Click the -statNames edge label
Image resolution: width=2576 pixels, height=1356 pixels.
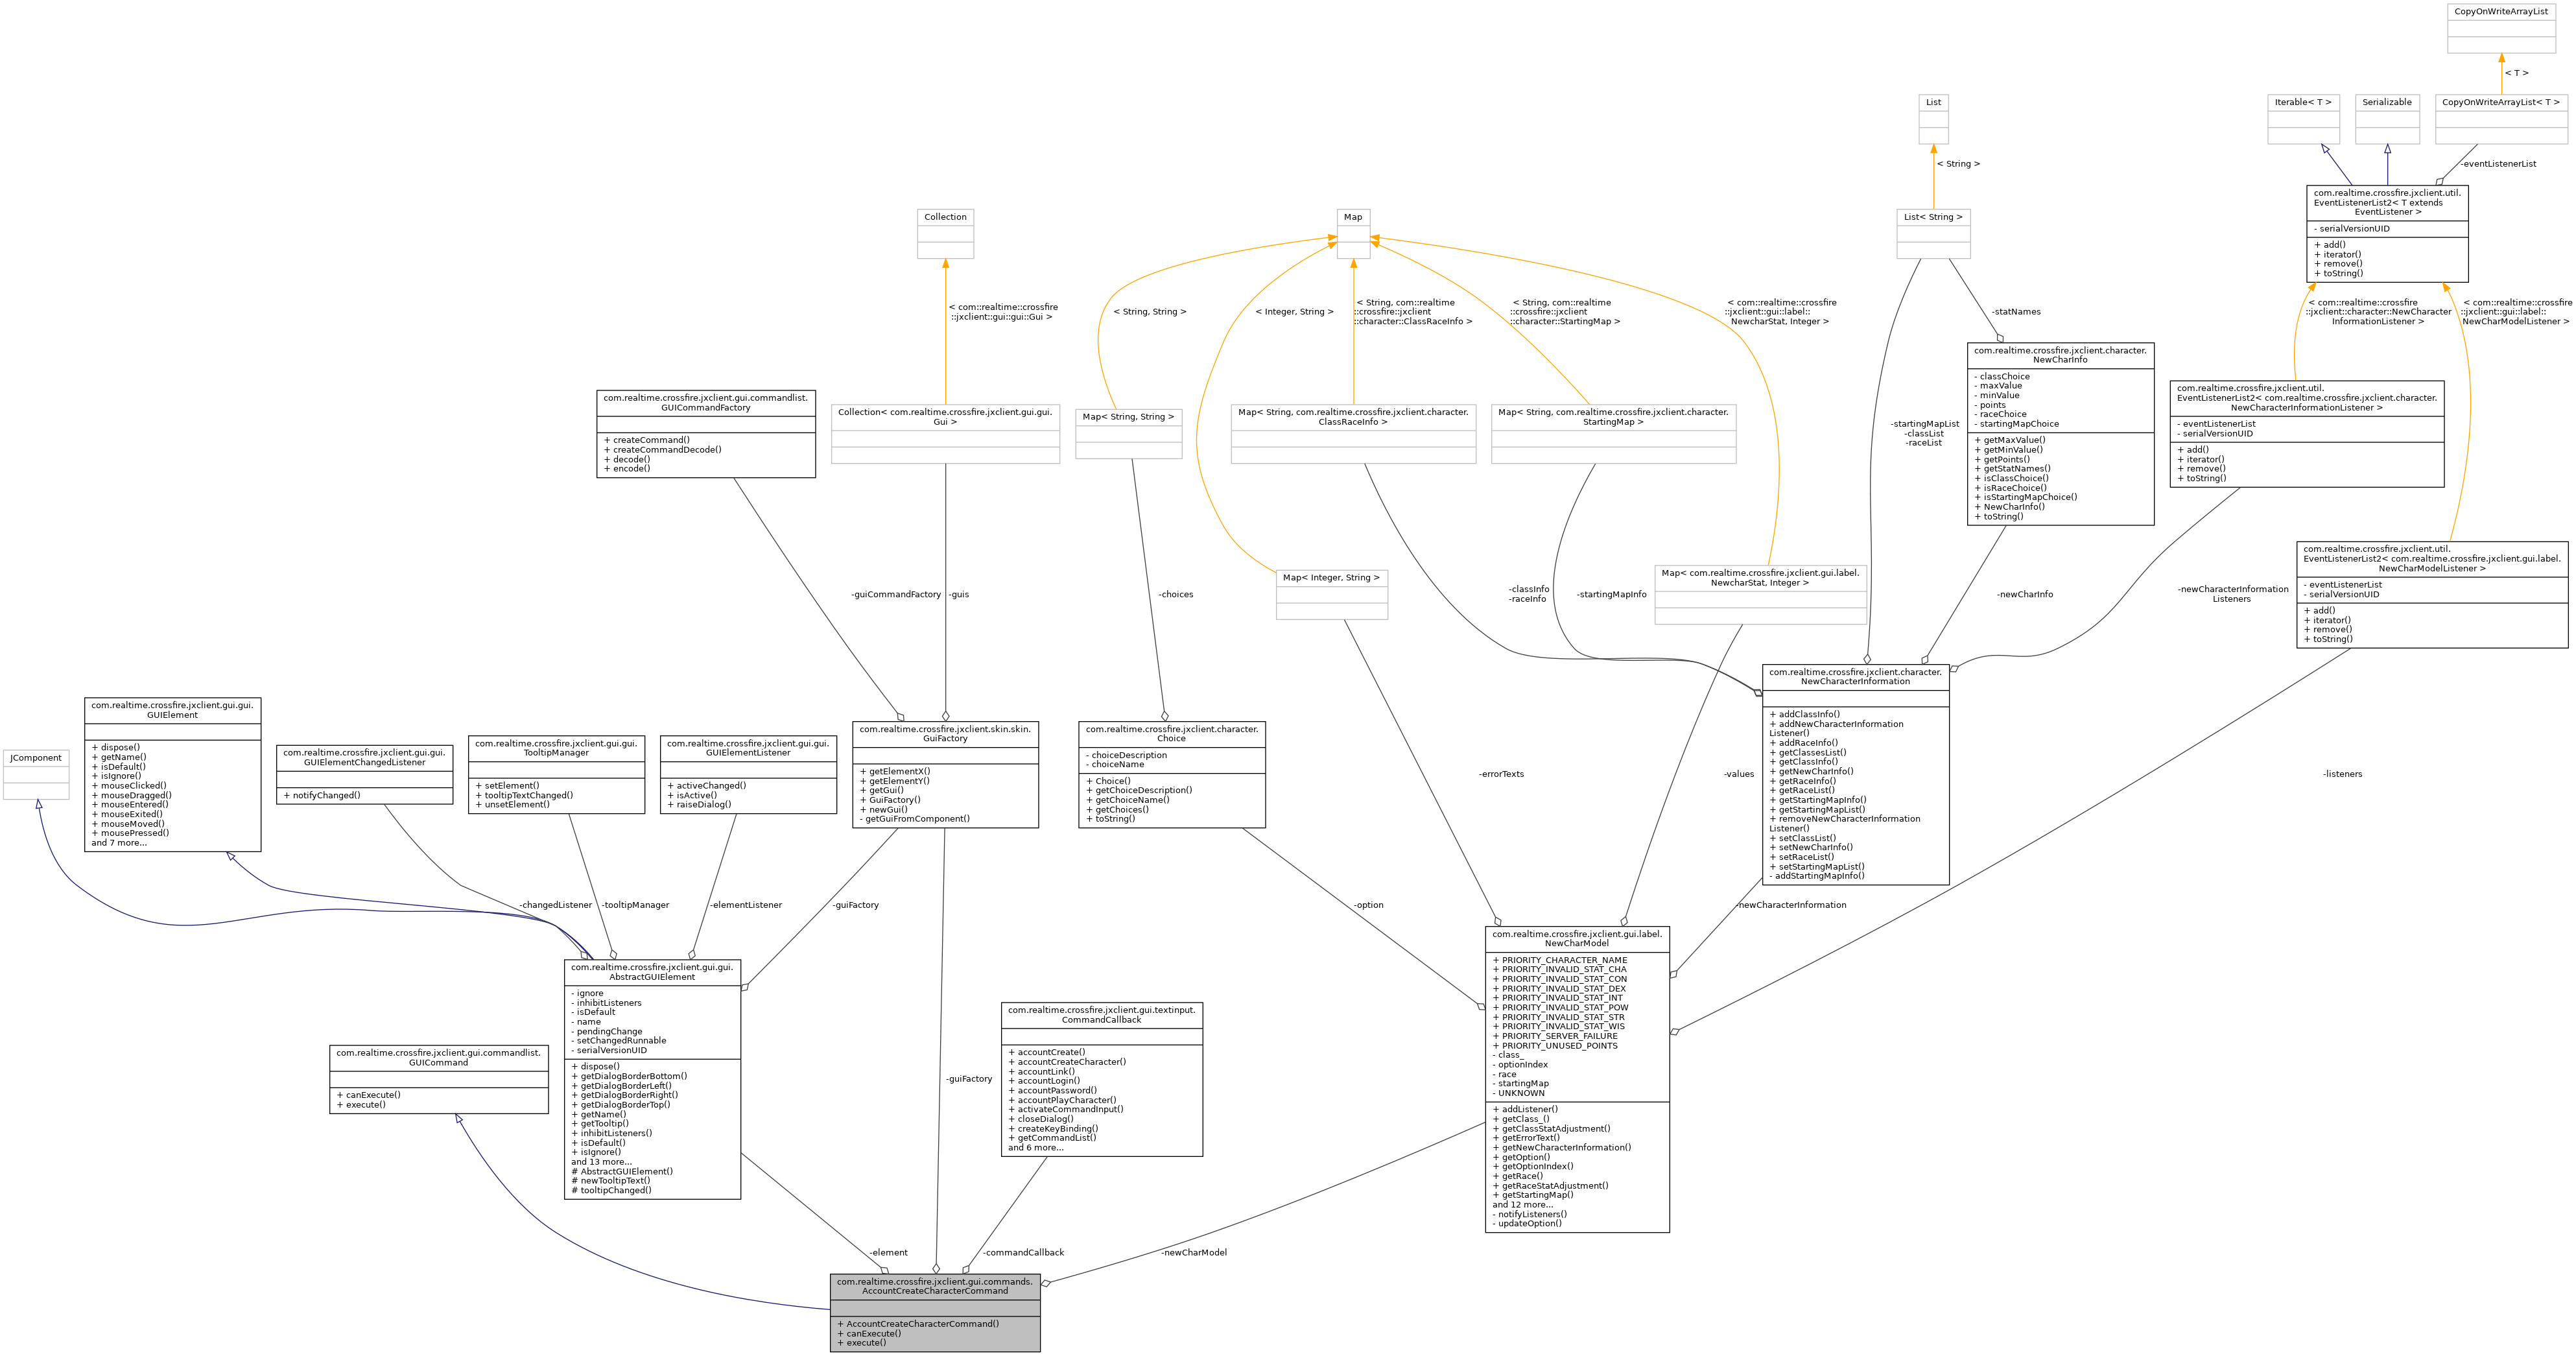click(2016, 312)
